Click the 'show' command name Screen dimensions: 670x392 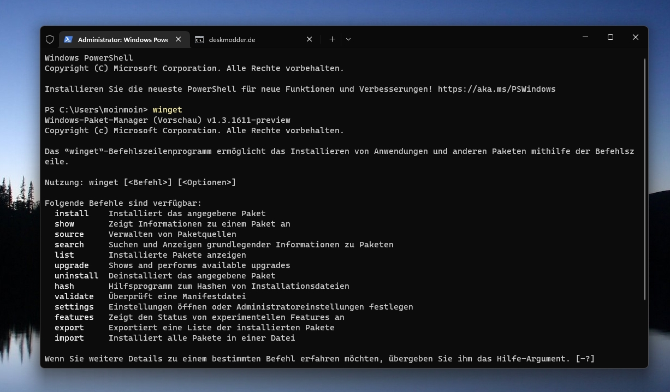64,224
